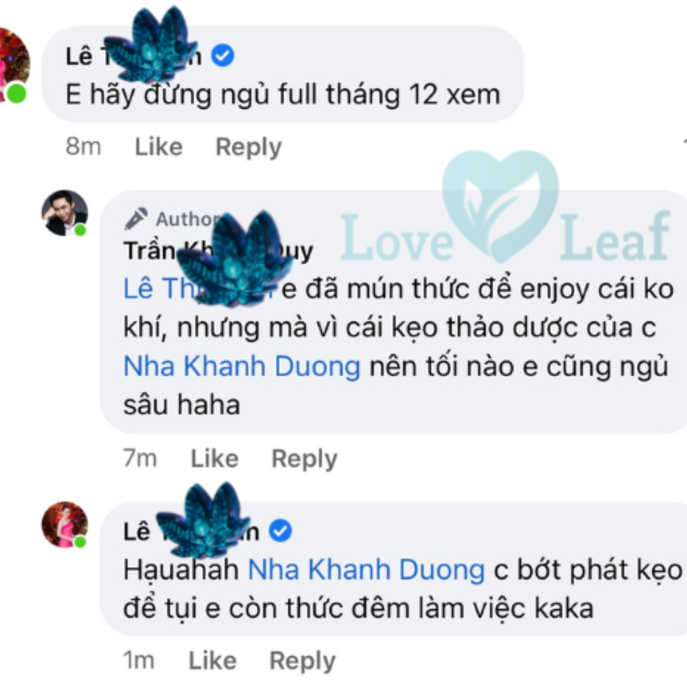687x687 pixels.
Task: Click the online status dot on top avatar
Action: click(x=17, y=93)
